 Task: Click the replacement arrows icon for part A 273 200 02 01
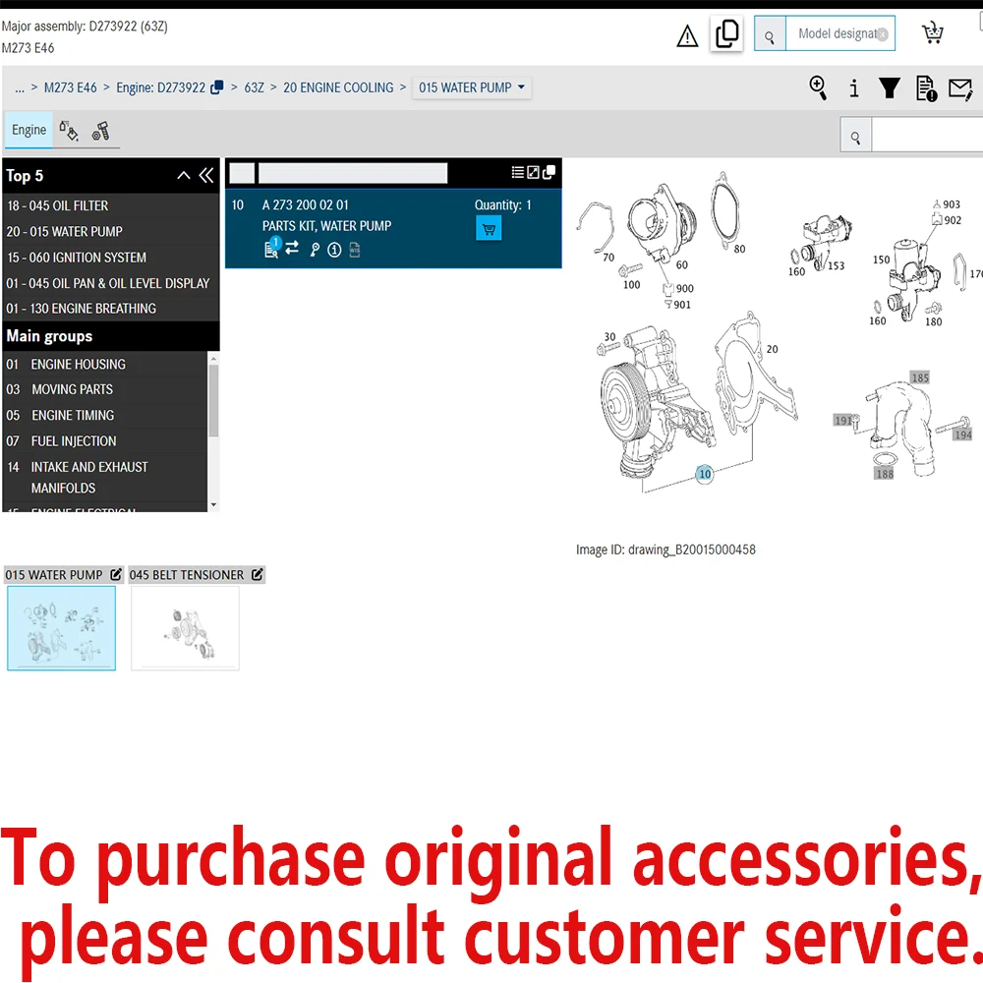(292, 249)
